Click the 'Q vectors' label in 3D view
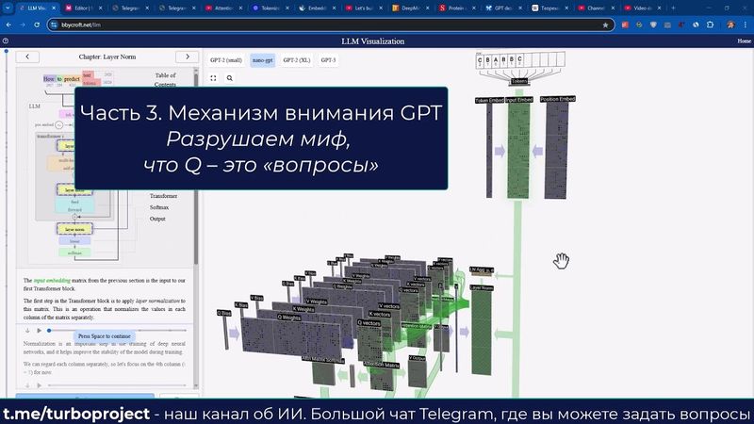754x424 pixels. [369, 323]
